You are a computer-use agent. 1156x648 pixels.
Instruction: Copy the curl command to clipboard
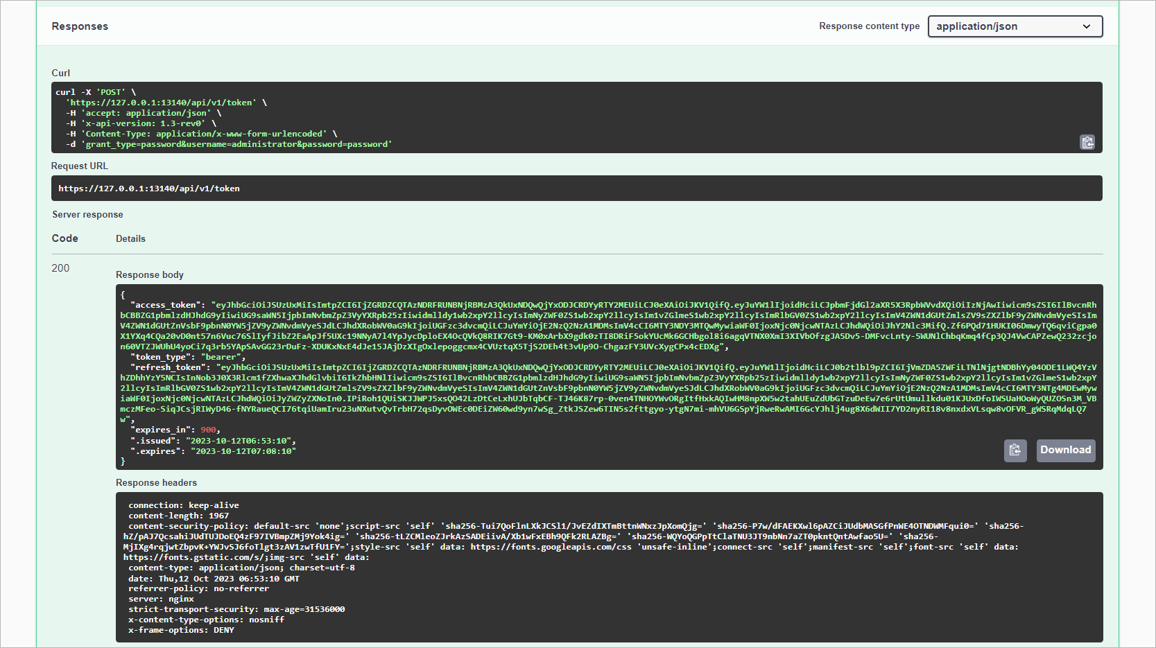click(x=1087, y=142)
